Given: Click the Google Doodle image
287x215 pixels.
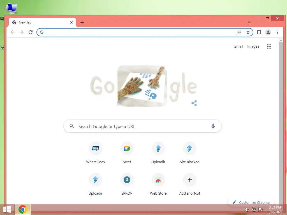Looking at the screenshot, I should (143, 86).
